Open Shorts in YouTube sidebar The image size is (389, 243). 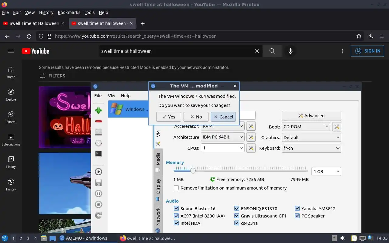(x=11, y=117)
